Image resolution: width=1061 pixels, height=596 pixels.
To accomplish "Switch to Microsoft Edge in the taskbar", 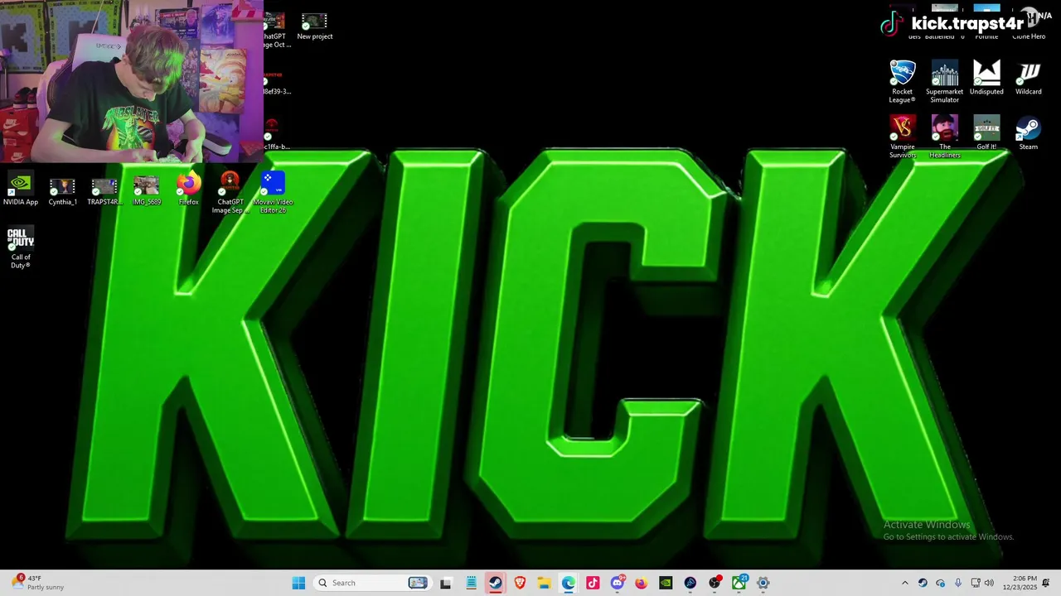I will (x=568, y=583).
